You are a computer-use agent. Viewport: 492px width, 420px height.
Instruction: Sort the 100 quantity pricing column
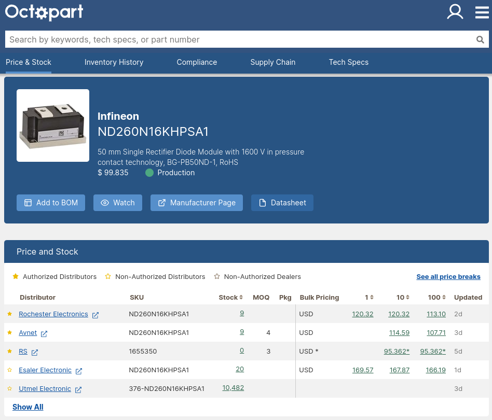click(x=444, y=297)
